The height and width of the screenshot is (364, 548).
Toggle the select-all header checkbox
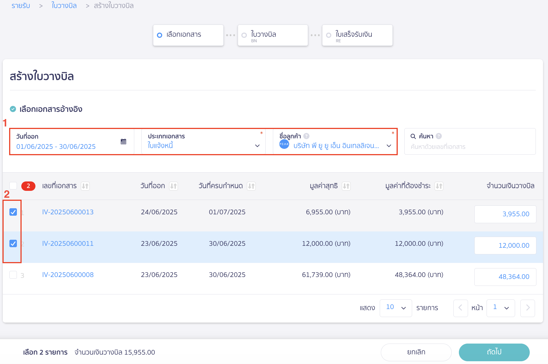coord(13,186)
